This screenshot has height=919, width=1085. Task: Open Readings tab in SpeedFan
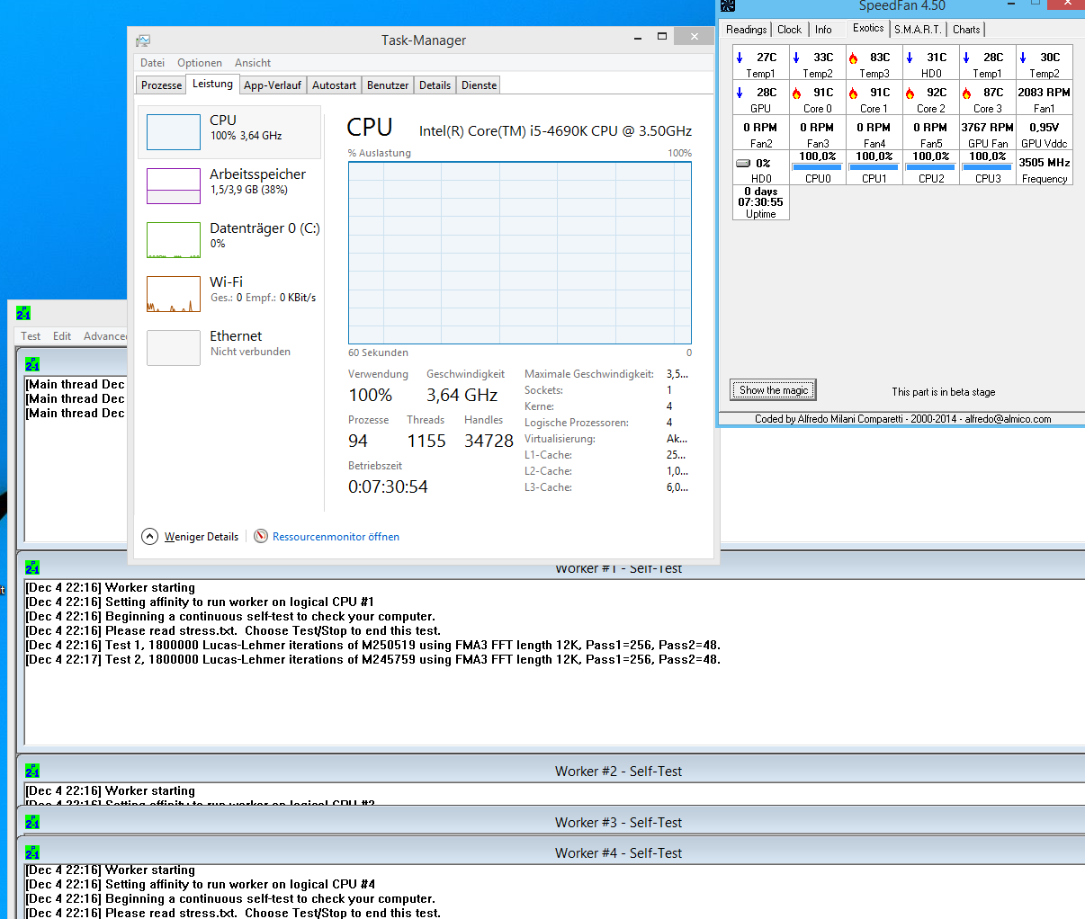[x=747, y=30]
